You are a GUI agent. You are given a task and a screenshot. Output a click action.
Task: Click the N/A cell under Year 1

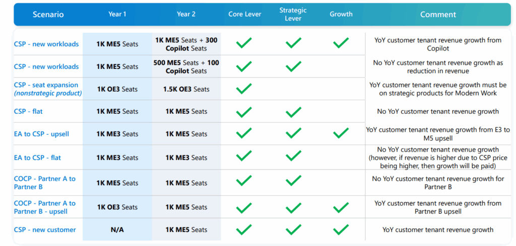tap(117, 230)
